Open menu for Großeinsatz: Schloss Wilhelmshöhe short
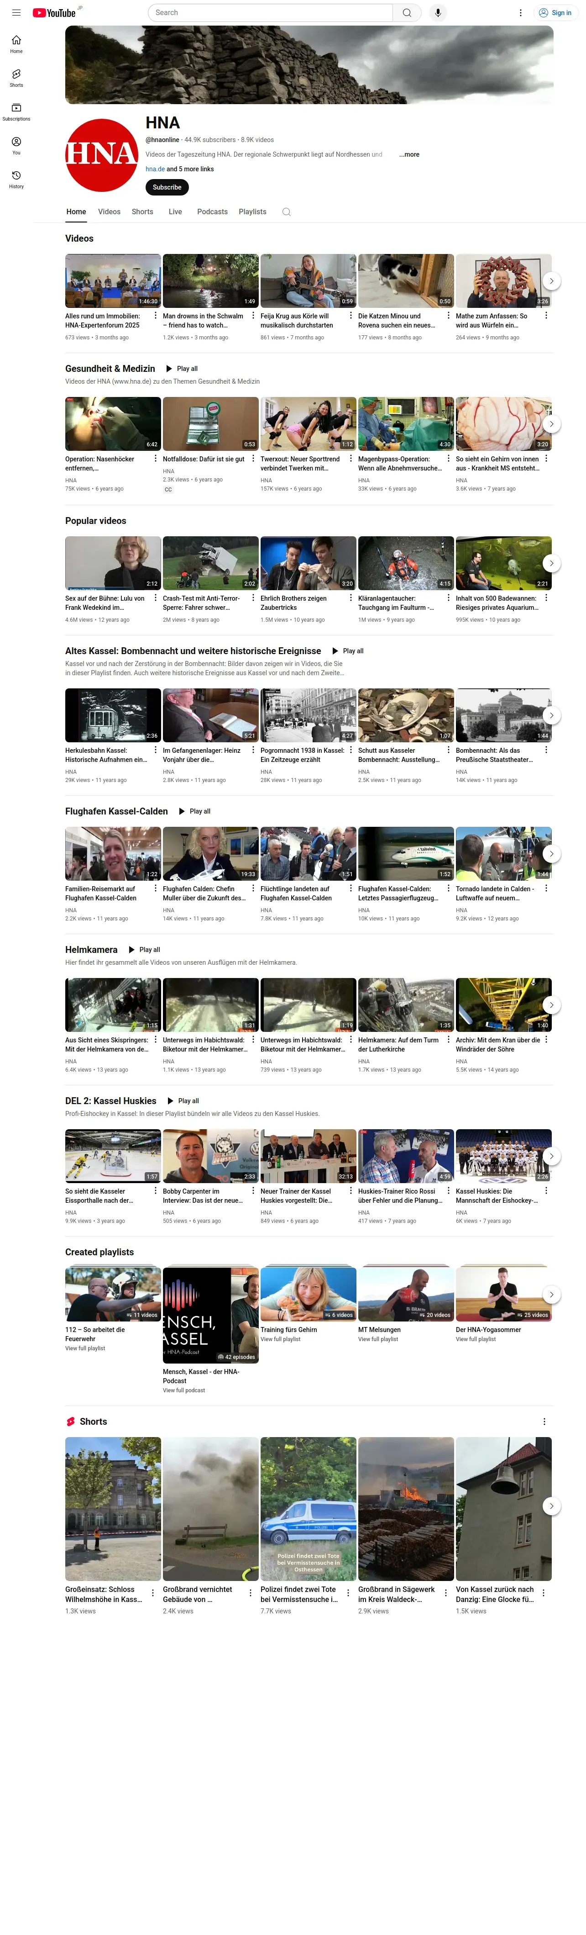The height and width of the screenshot is (1935, 586). 153,1592
